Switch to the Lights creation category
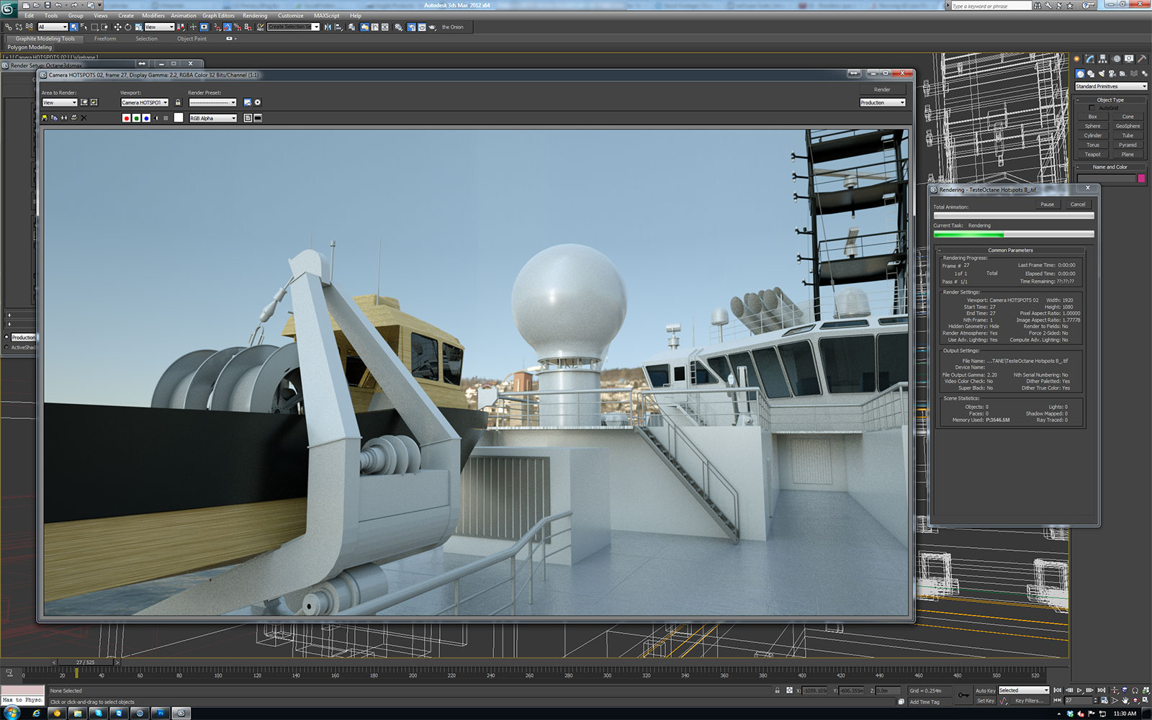The image size is (1152, 720). coord(1102,73)
